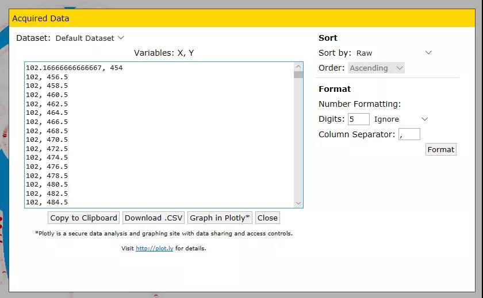Click the Digits input field
Screen dimensions: 483x298
click(x=359, y=119)
